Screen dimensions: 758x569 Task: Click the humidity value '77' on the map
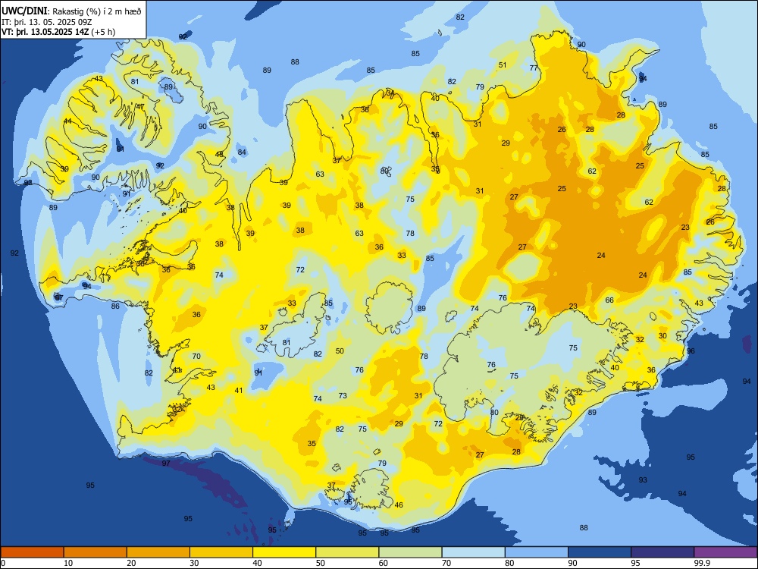[x=534, y=68]
